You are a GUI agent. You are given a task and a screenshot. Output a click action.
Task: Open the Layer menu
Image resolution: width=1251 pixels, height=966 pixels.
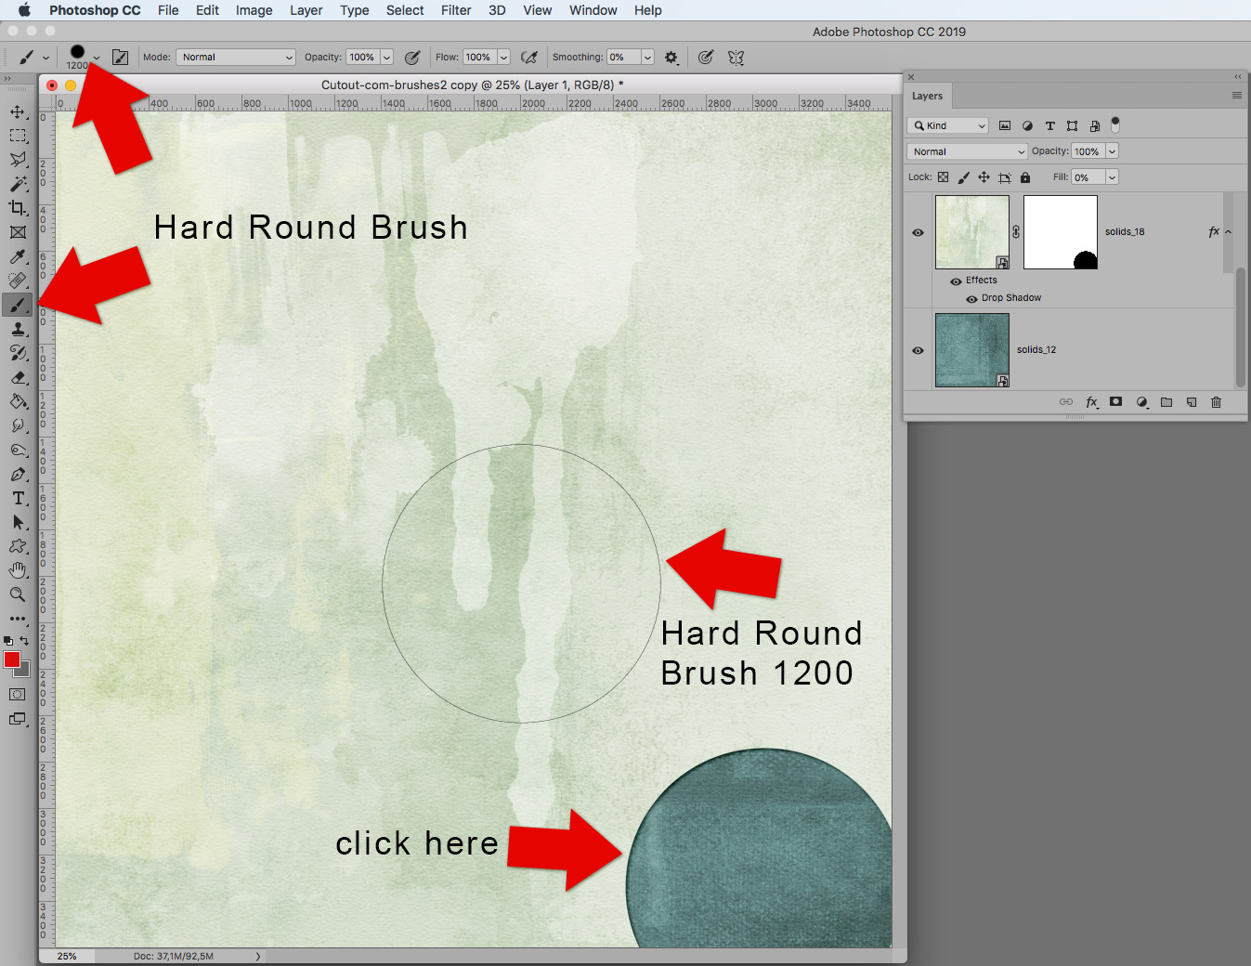(x=306, y=10)
